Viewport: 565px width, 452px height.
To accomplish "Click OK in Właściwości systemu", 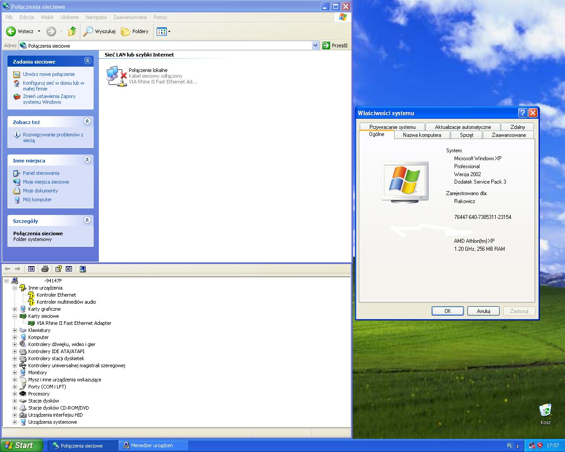I will pos(448,311).
